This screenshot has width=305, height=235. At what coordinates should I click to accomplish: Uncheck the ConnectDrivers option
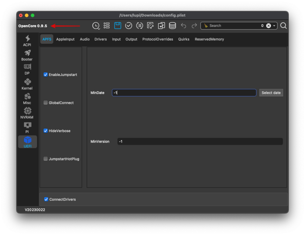[46, 199]
